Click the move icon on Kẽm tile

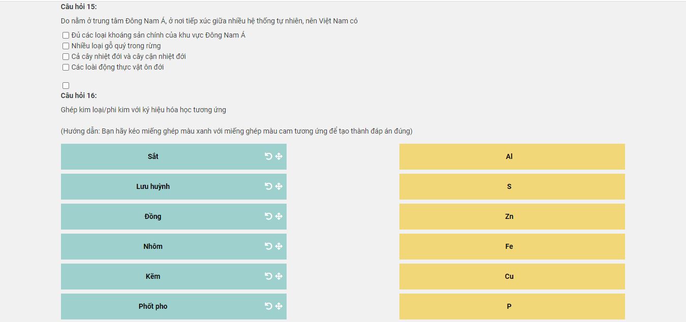click(x=279, y=276)
